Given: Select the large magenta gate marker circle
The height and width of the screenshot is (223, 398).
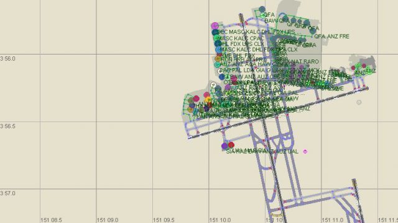Looking at the screenshot, I should (215, 25).
